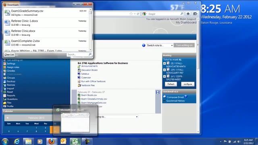Screen dimensions: 258x145
Task: Click the Firefox Google search box
Action: (x=163, y=14)
